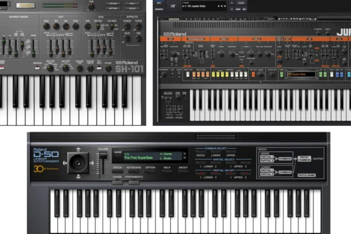Screen dimensions: 351x234
Task: Select UPPER under D-50 Common Select
Action: pyautogui.click(x=230, y=152)
